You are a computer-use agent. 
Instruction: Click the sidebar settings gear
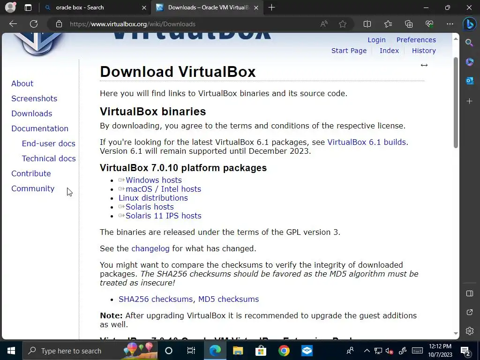(x=470, y=330)
